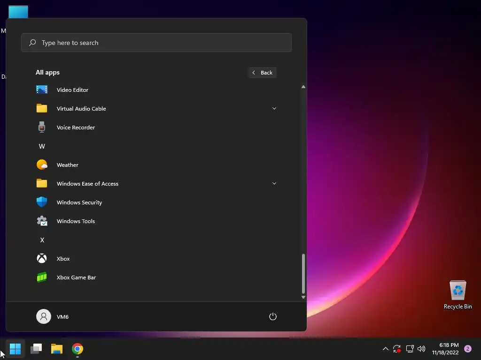Click the app list scrollbar down arrow

click(303, 297)
